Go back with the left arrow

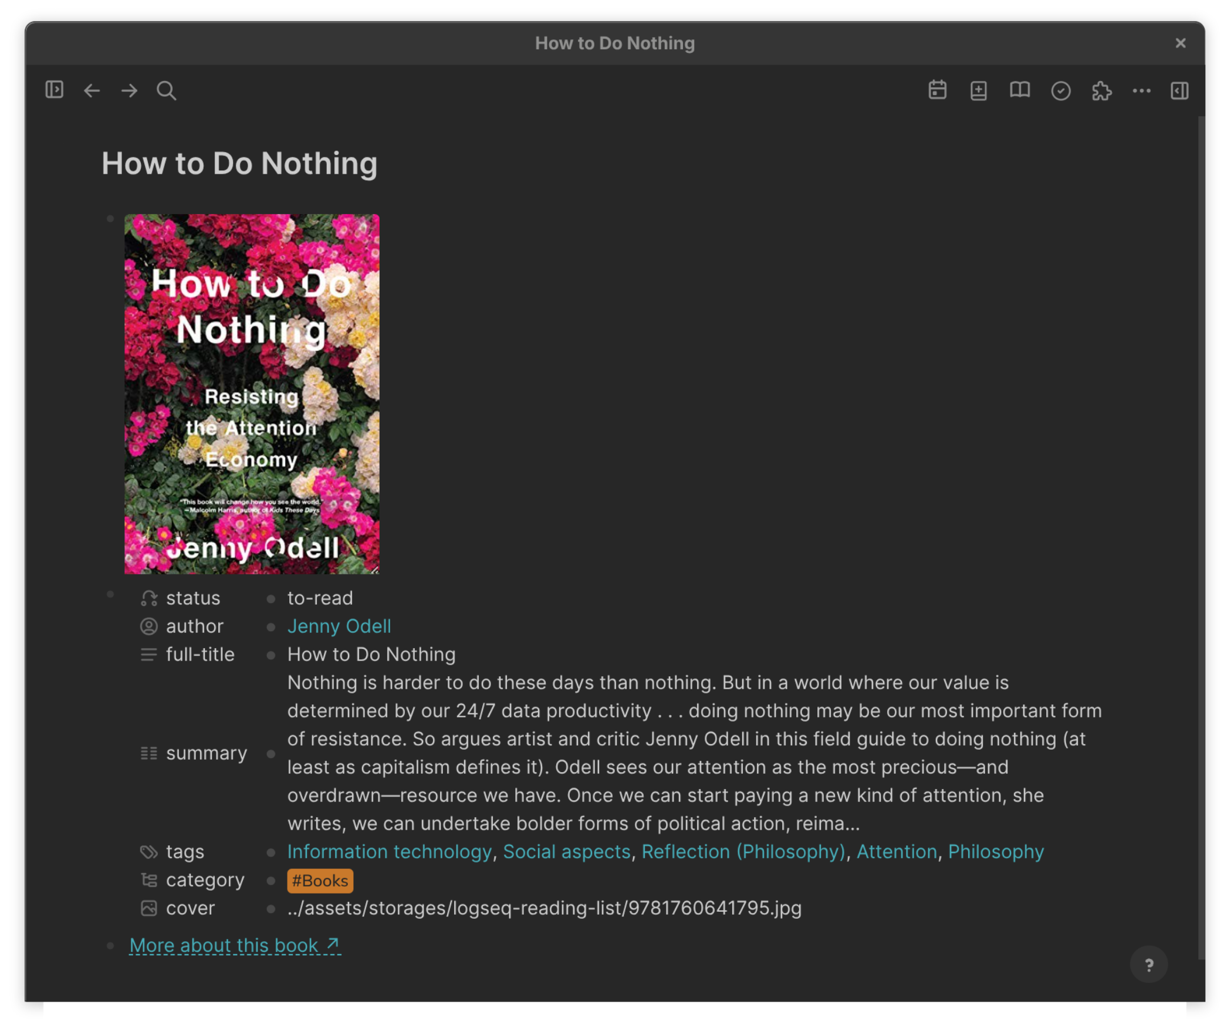92,91
